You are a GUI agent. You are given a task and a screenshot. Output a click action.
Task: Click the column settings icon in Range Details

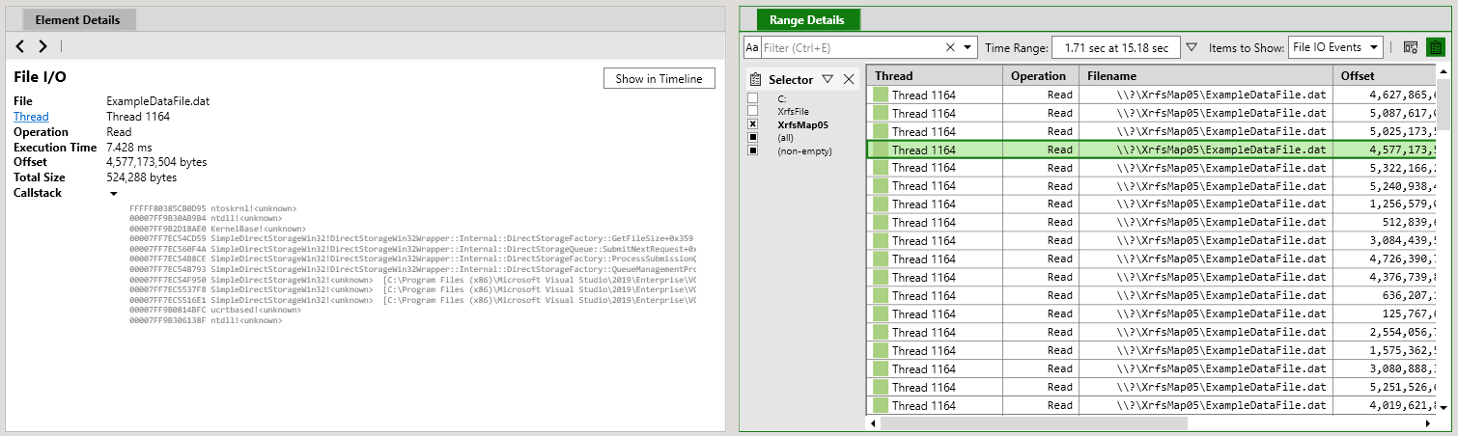coord(1411,47)
